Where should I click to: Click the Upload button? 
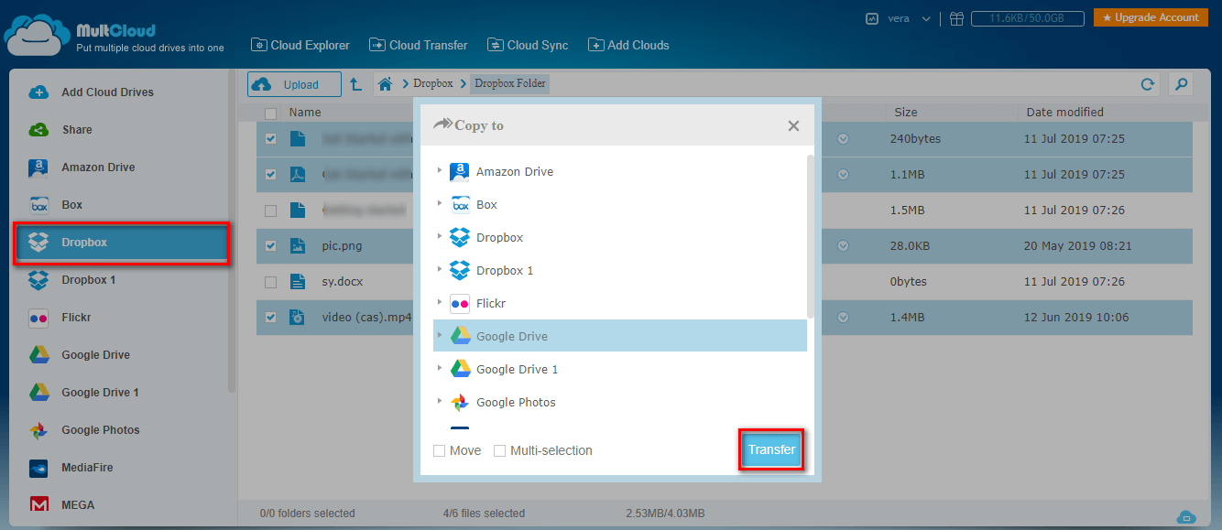point(294,84)
